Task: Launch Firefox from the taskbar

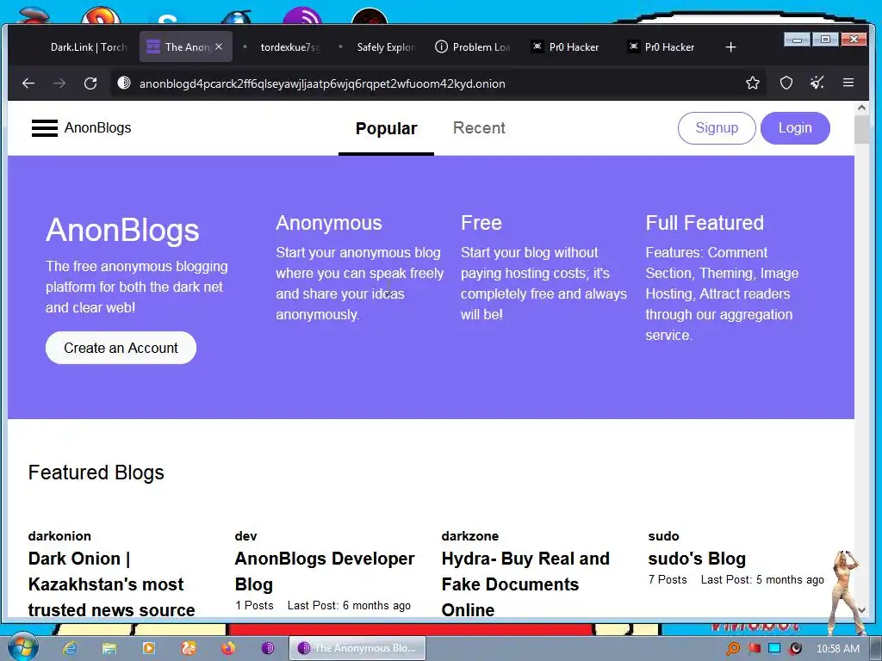Action: pyautogui.click(x=227, y=648)
